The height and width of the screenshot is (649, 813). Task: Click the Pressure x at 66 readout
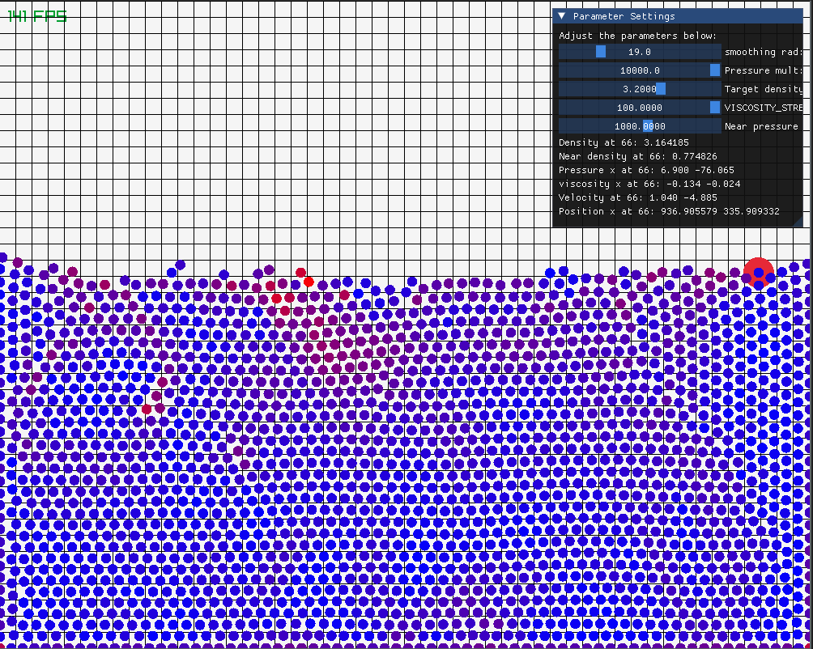coord(646,170)
